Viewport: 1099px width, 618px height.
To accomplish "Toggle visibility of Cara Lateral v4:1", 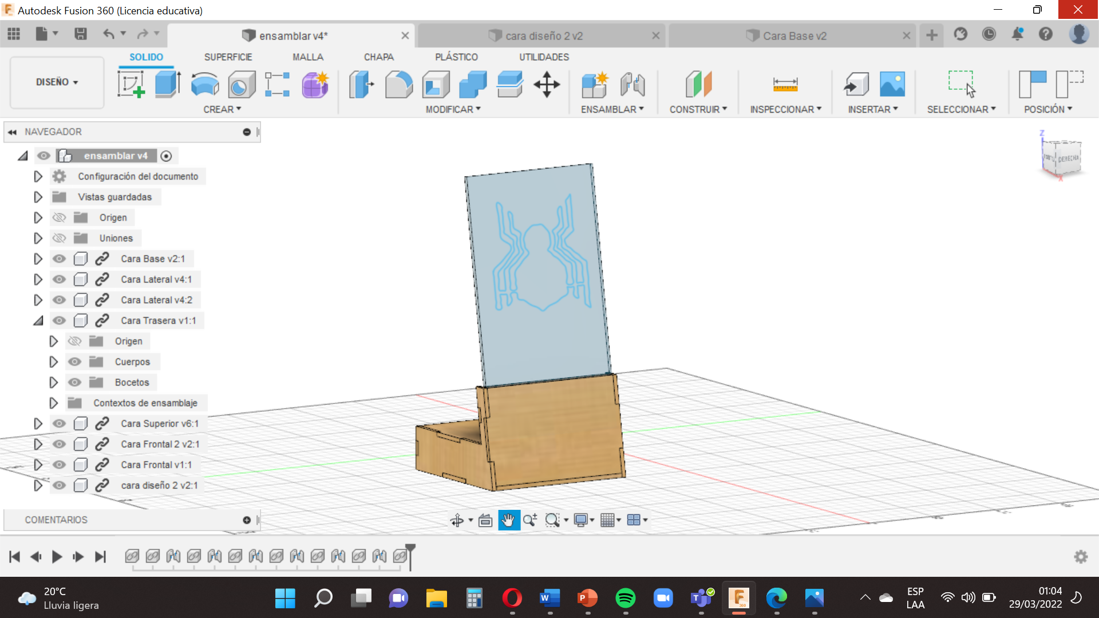I will point(59,279).
